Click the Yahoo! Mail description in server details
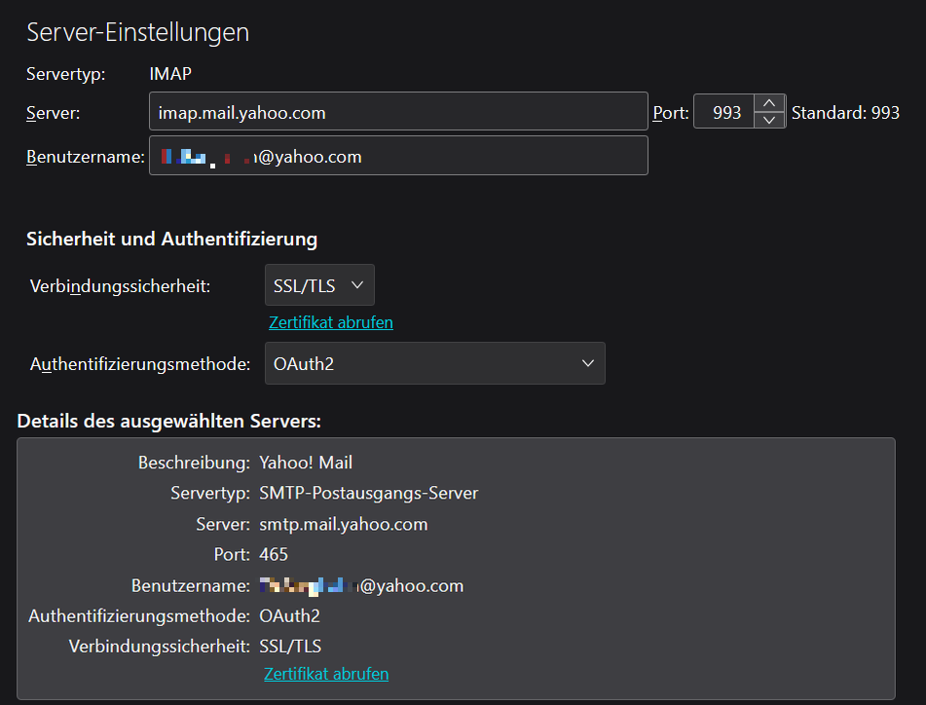926x705 pixels. pyautogui.click(x=306, y=463)
